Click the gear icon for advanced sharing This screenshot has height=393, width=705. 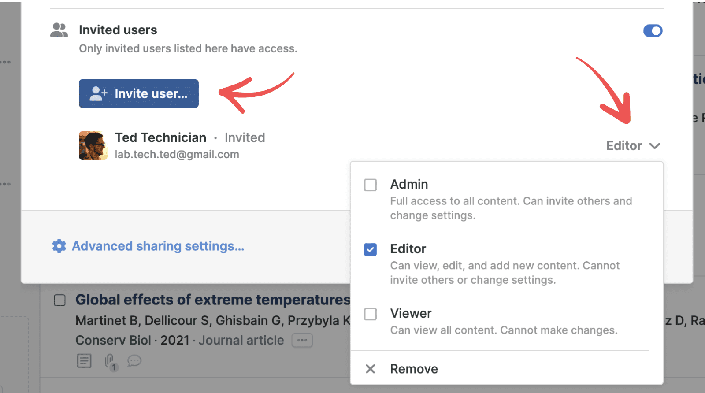coord(59,246)
